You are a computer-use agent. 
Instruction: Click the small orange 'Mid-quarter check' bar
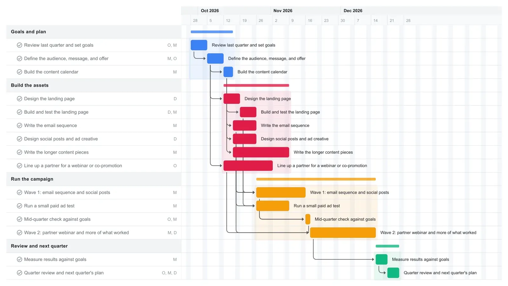click(308, 219)
